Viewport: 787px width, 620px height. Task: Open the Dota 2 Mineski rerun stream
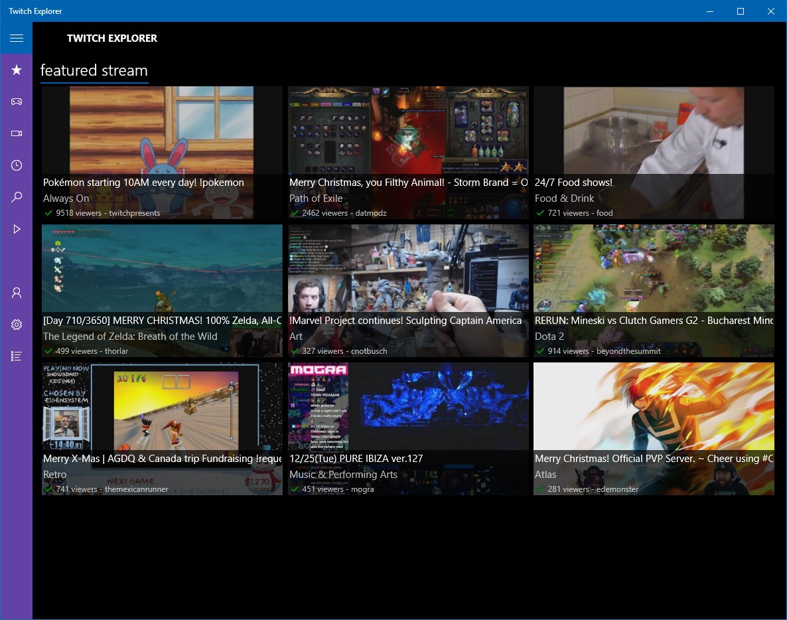(654, 291)
